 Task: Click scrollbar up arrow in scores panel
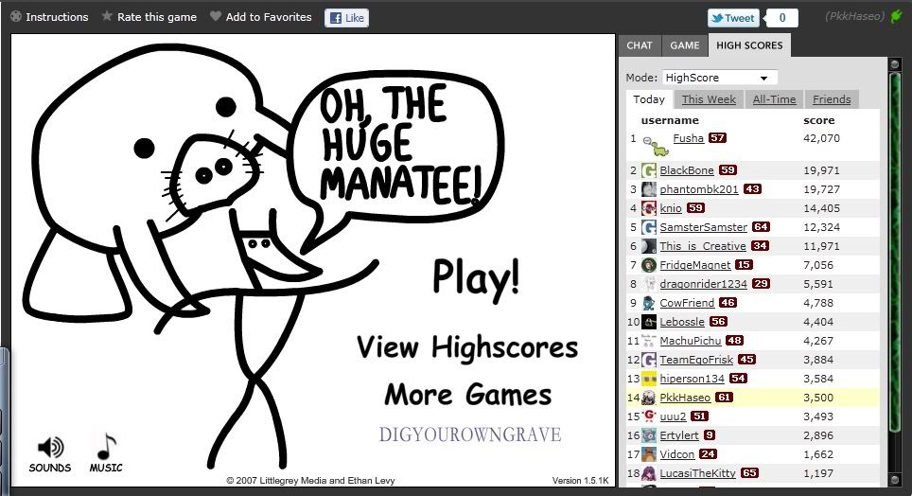click(895, 64)
